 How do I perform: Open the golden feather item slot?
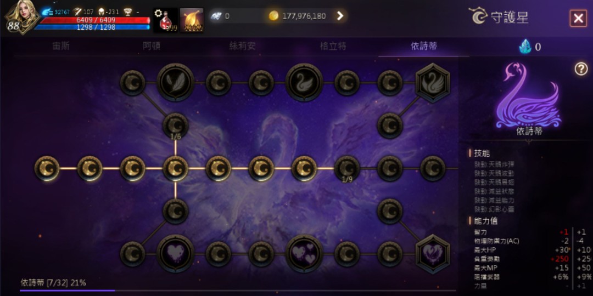pos(192,20)
